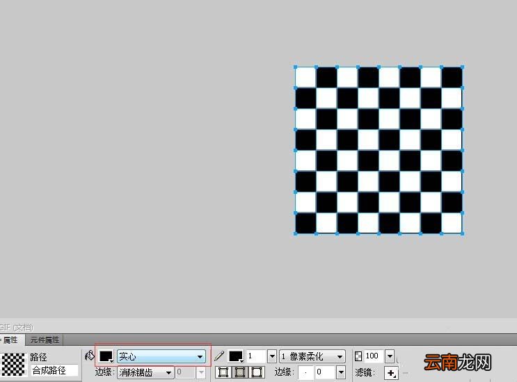Click the 路径 object type label

[x=38, y=357]
